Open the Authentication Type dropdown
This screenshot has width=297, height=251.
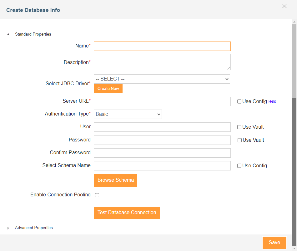(x=128, y=114)
